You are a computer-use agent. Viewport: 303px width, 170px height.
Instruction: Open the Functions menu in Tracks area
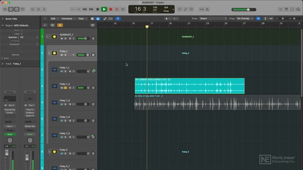coord(68,19)
